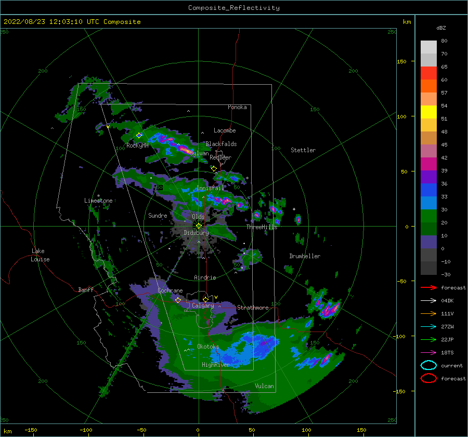Click the Sylvan label
Screen dimensions: 468x437
point(200,154)
